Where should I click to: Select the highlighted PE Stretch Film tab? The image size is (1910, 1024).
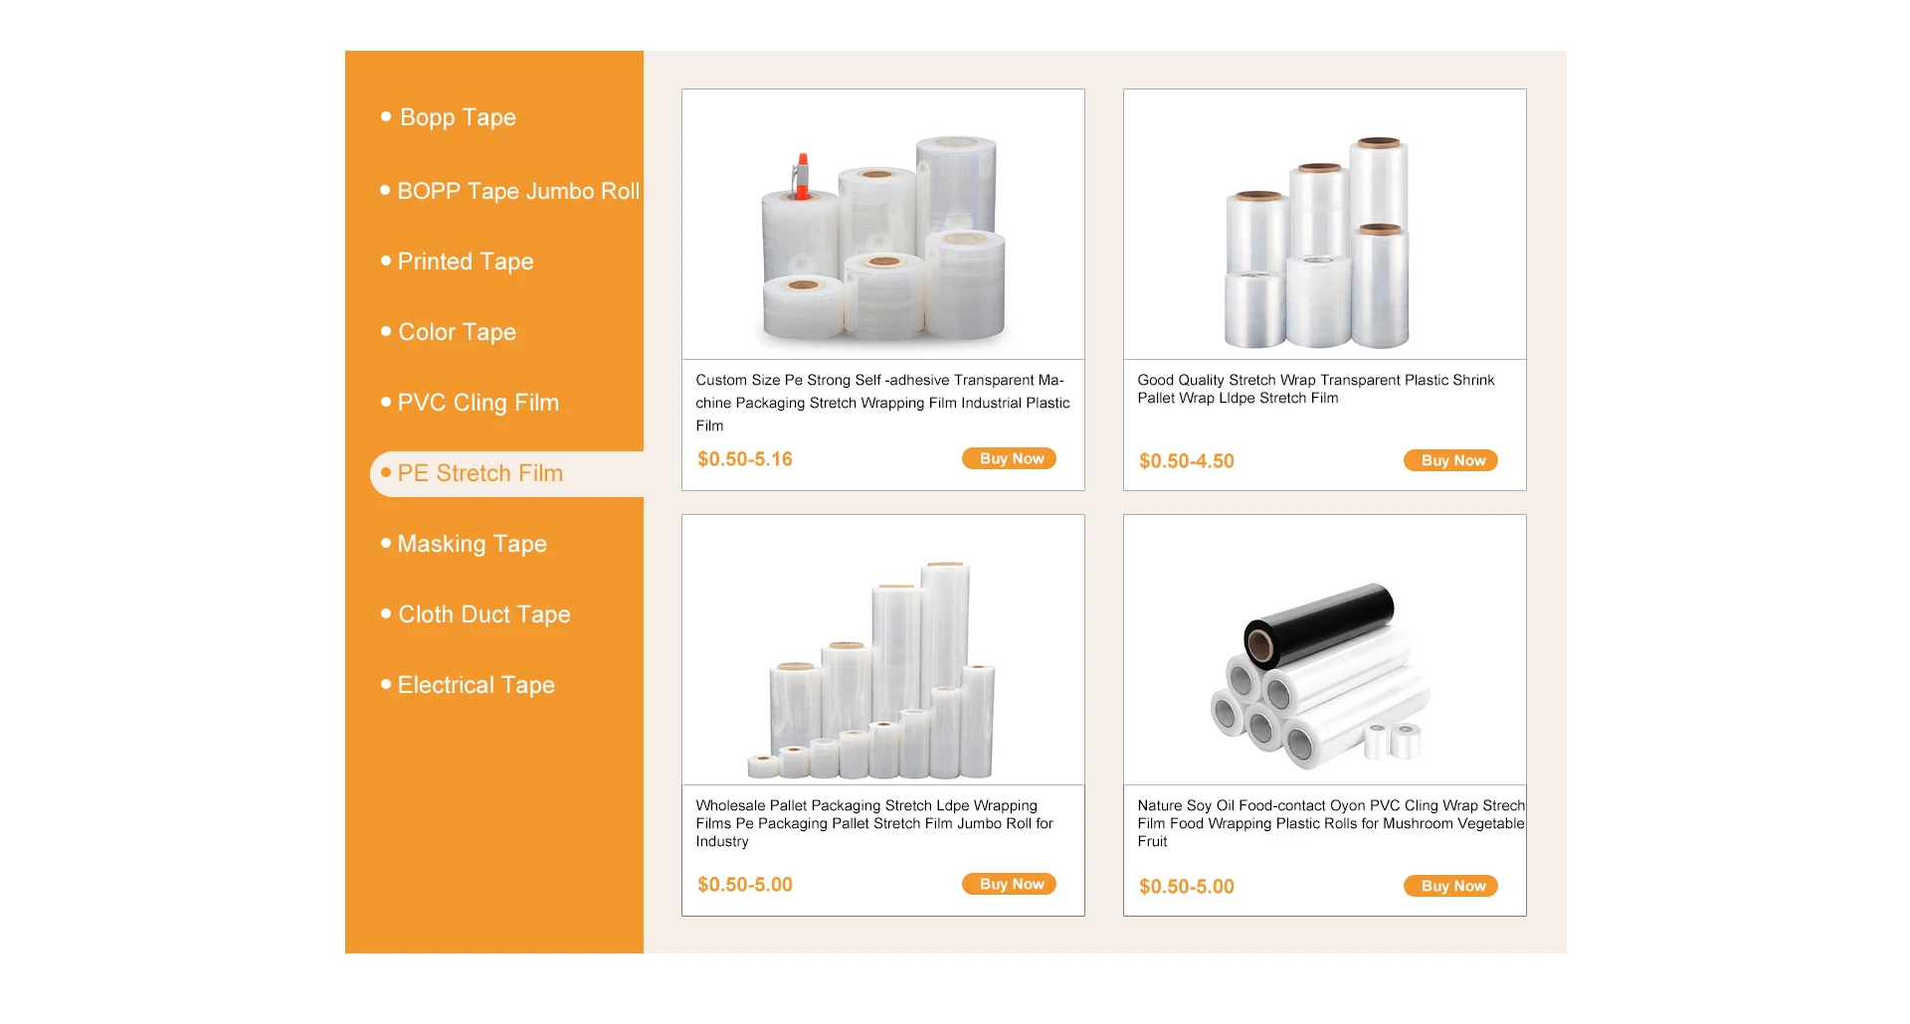[x=506, y=474]
